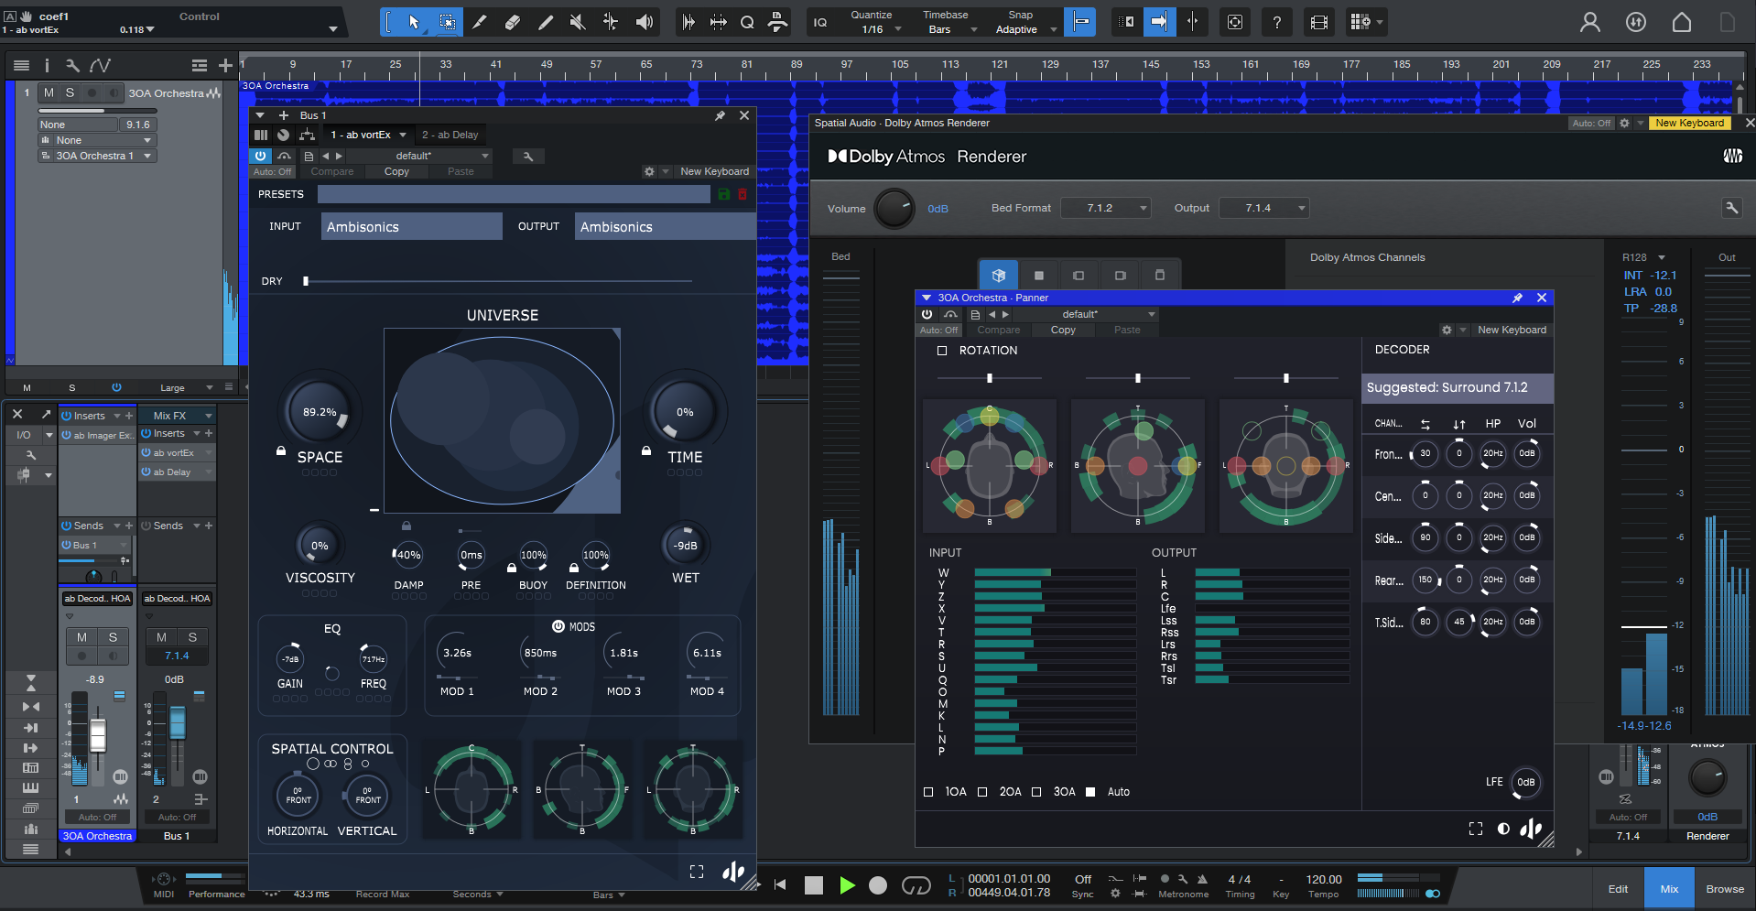Switch to the Mix view

[1669, 889]
